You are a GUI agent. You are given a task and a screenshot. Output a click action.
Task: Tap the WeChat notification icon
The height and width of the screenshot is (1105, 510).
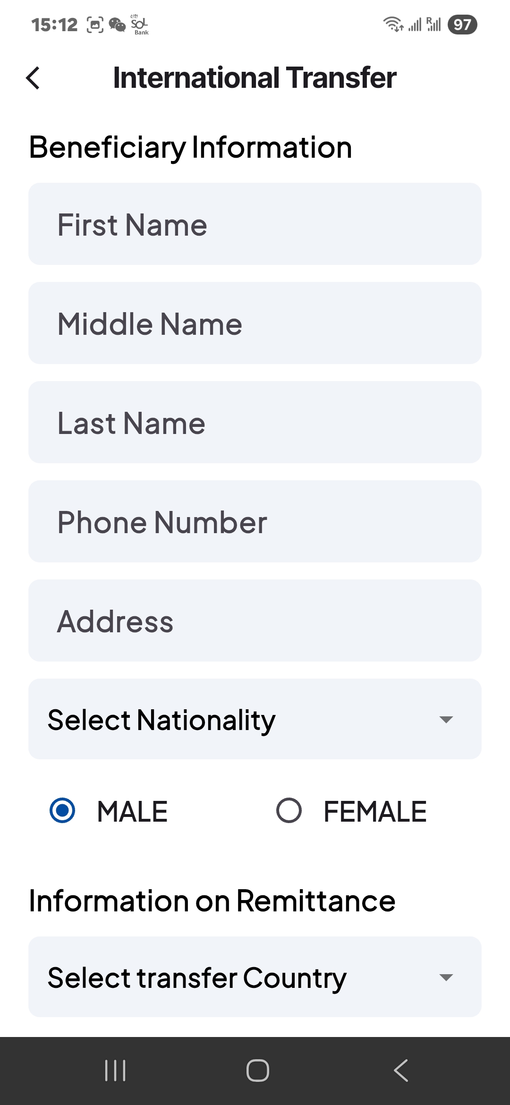coord(117,25)
